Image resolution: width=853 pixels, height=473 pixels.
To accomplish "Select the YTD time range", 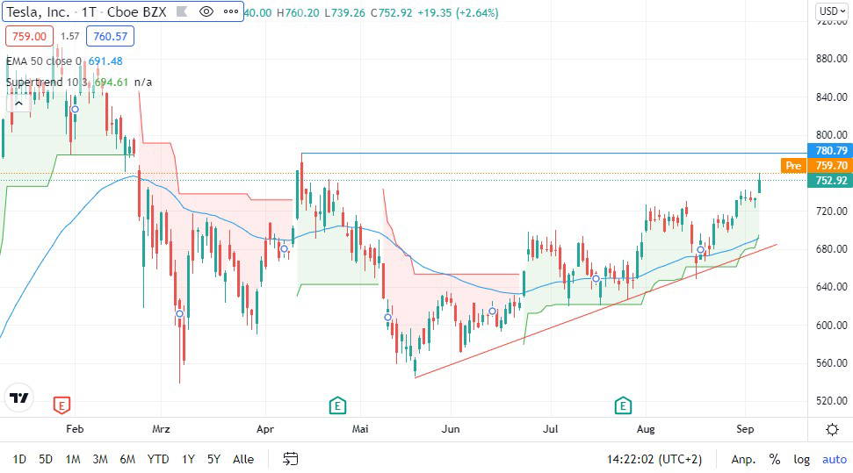I will pos(158,460).
